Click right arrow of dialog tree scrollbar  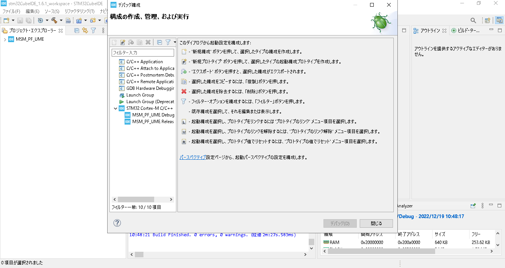click(x=171, y=199)
